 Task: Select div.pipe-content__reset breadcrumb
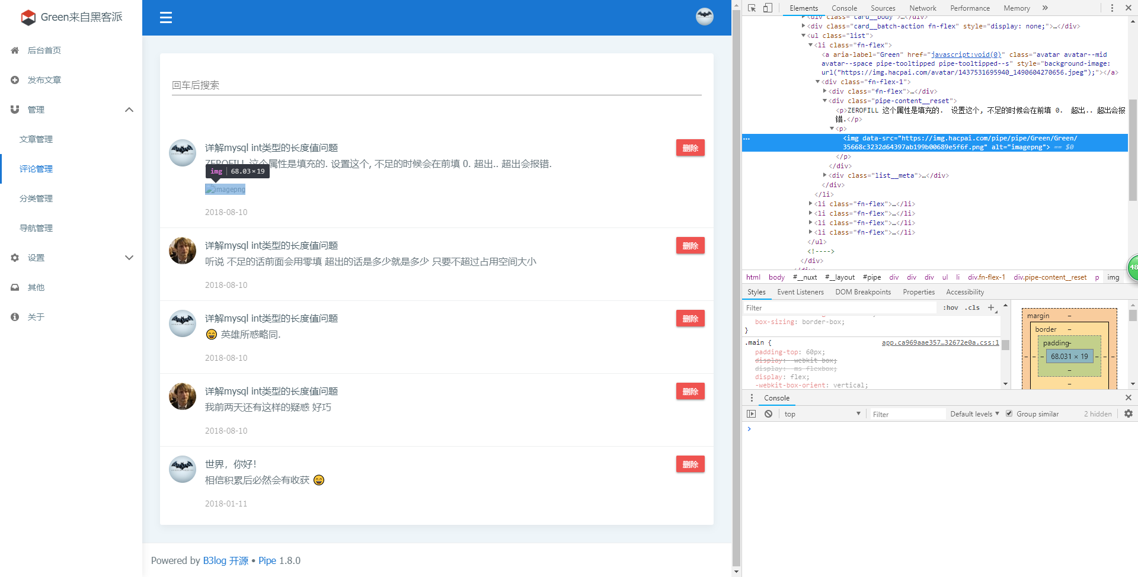[x=1050, y=277]
